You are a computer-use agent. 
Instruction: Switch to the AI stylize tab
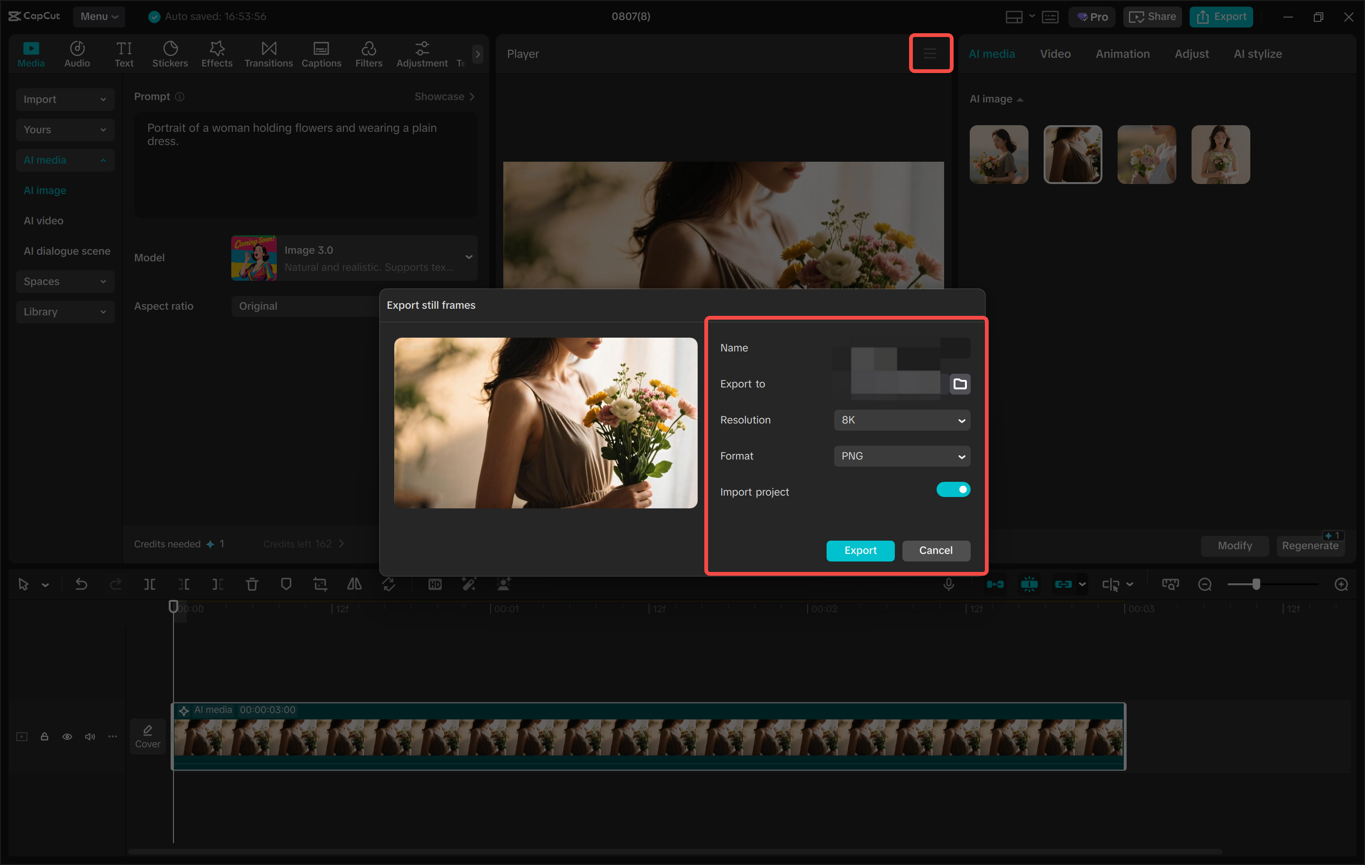pos(1257,54)
